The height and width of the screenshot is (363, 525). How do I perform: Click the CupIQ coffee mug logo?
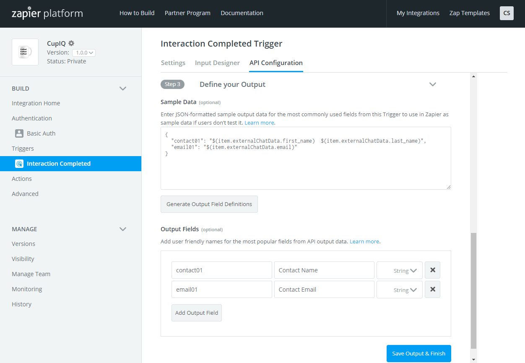click(25, 52)
